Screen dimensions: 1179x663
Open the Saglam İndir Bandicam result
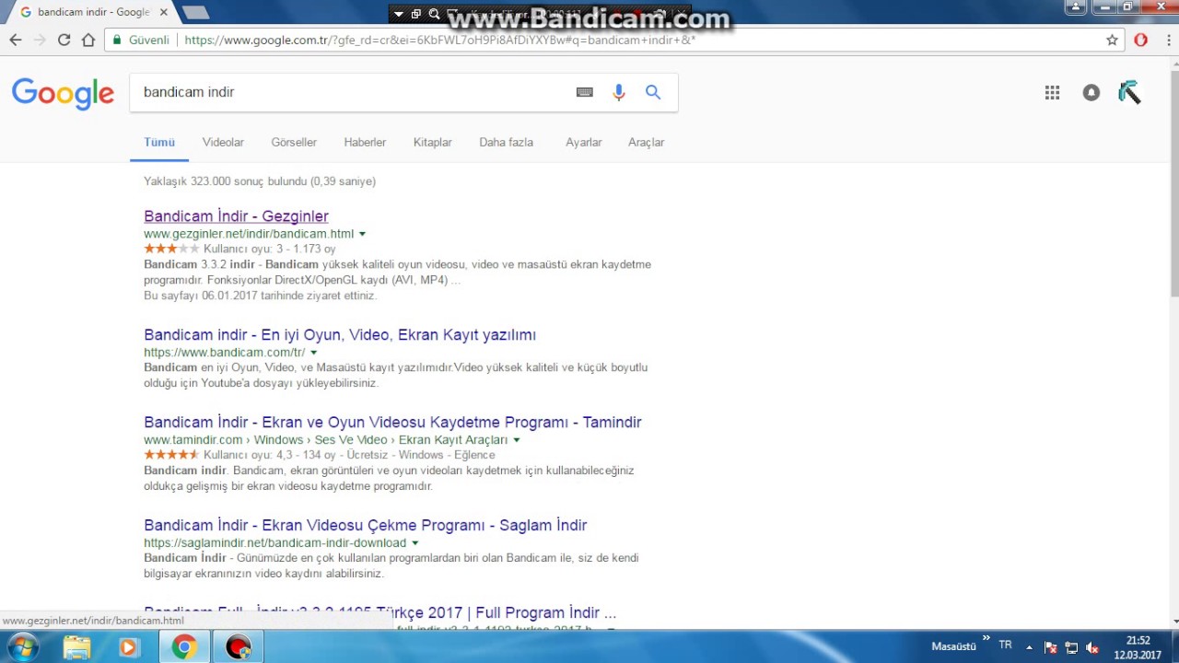(x=365, y=526)
